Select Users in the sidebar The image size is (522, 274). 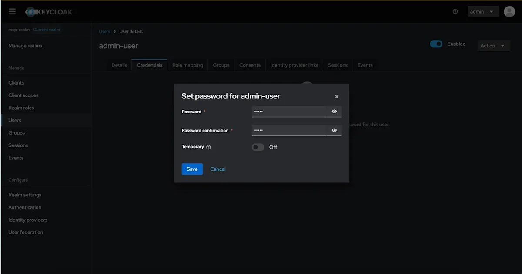[46, 120]
